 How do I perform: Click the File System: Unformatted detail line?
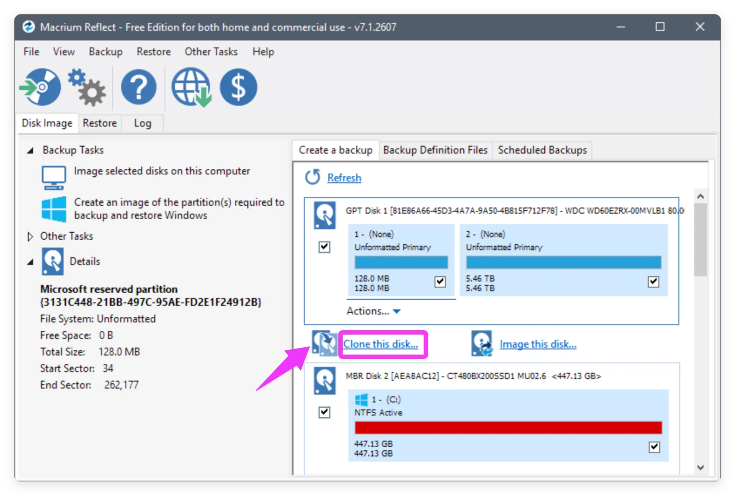pyautogui.click(x=98, y=319)
